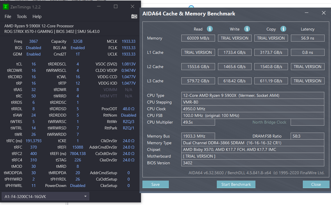Click the Capacity value 32GB
Screen dimensions: 331x205
78,41
